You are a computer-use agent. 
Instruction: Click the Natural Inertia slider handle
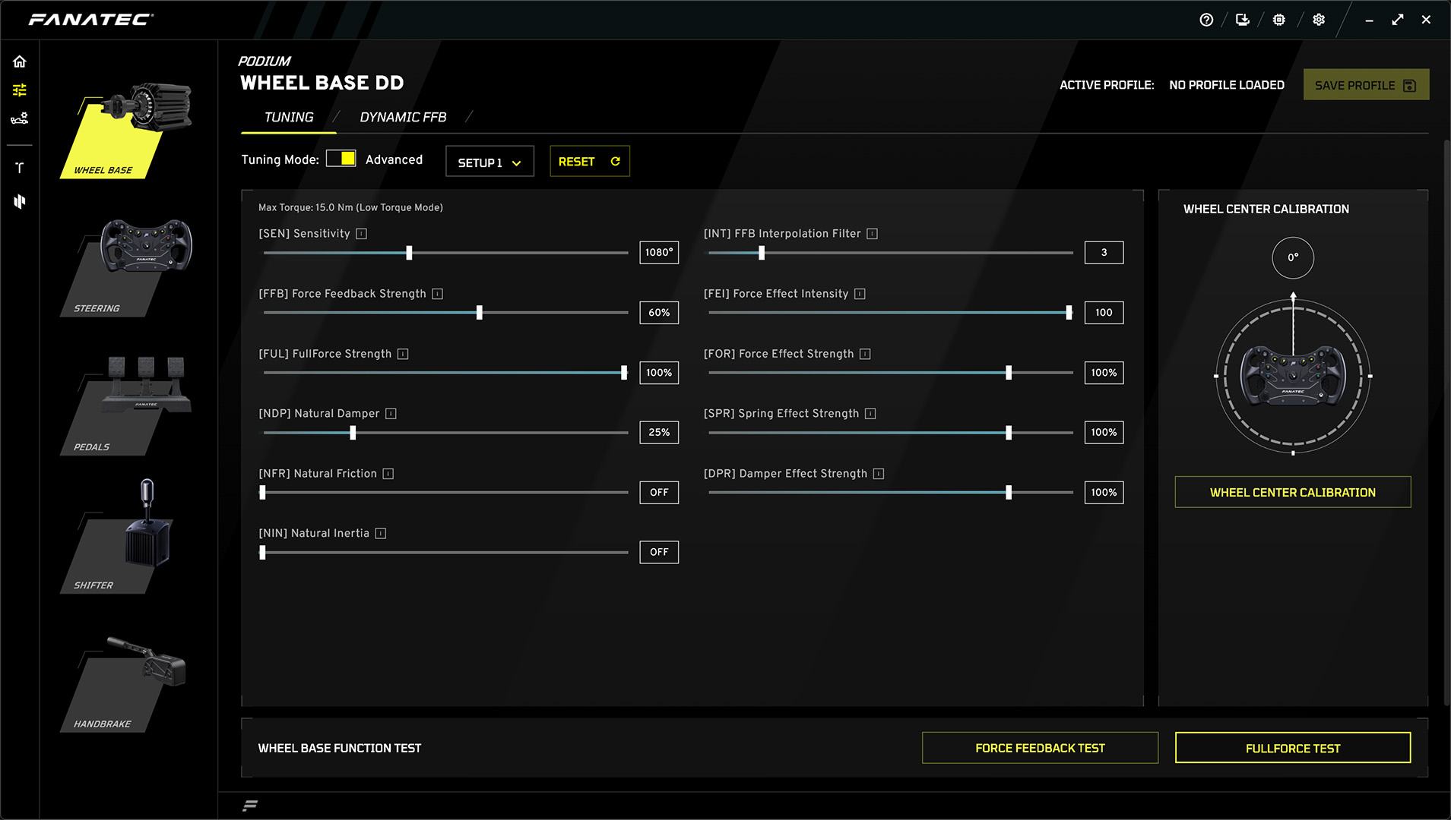pos(262,553)
